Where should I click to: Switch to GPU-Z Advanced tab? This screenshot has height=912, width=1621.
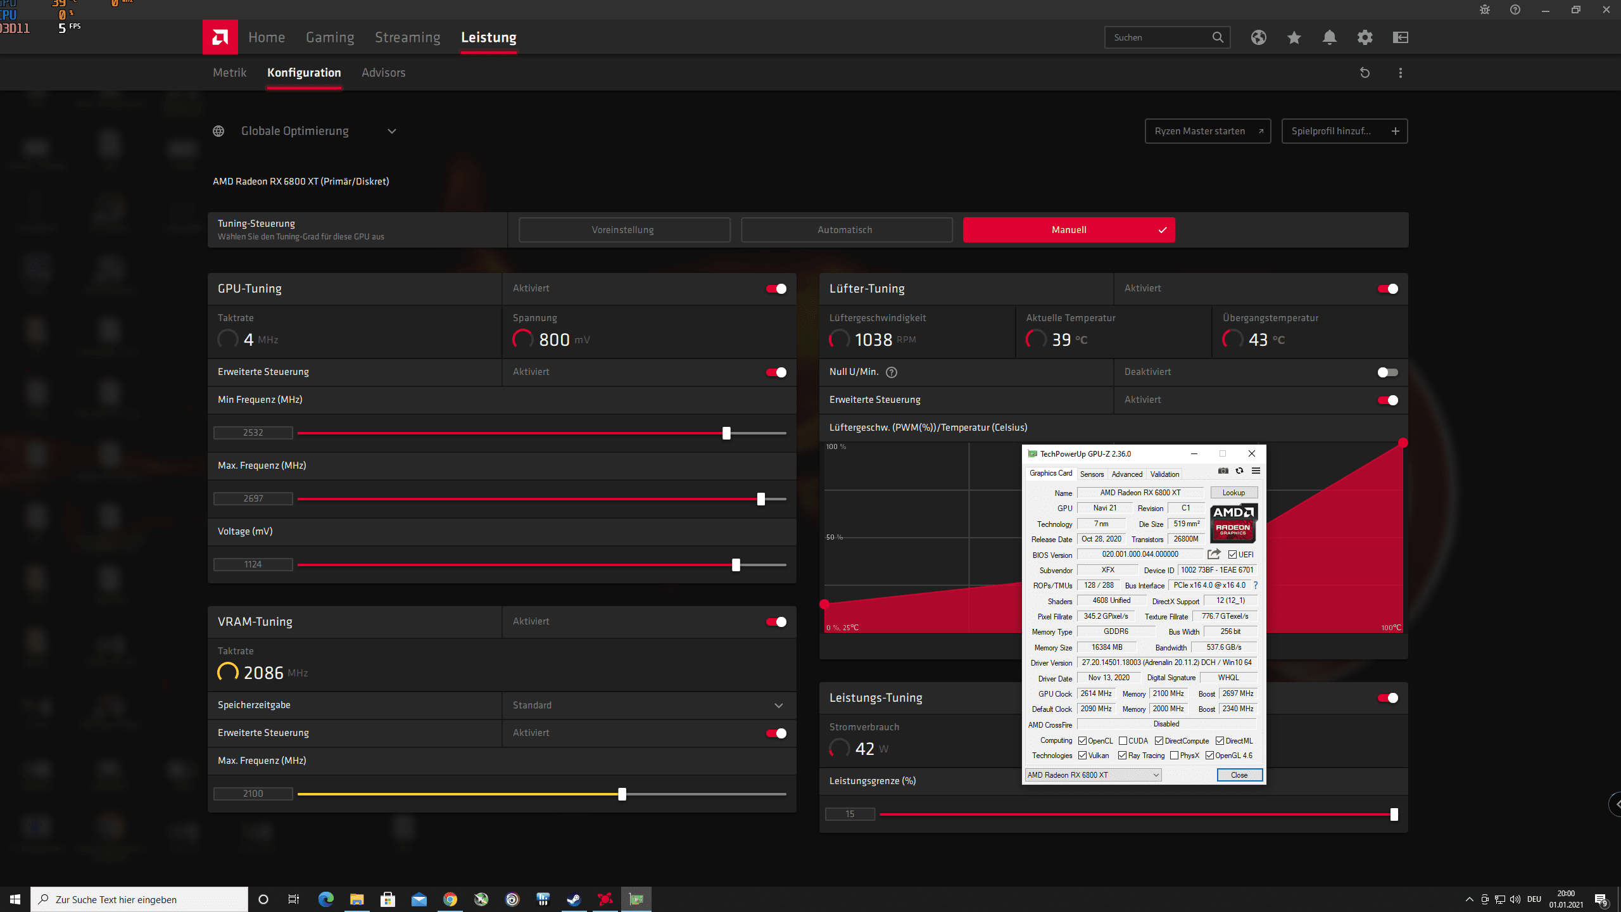pos(1126,474)
